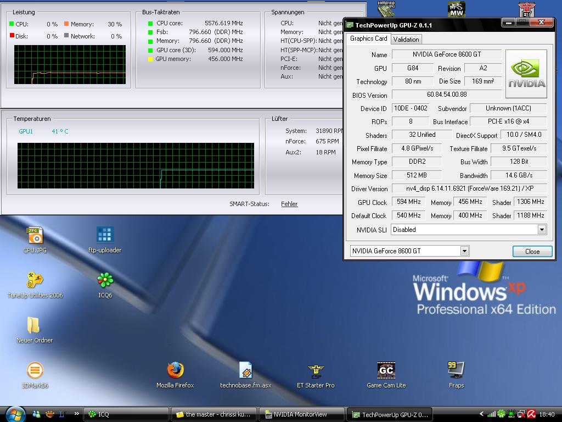Click the NVIDIA logo in GPU-Z
The image size is (562, 422).
click(x=526, y=74)
